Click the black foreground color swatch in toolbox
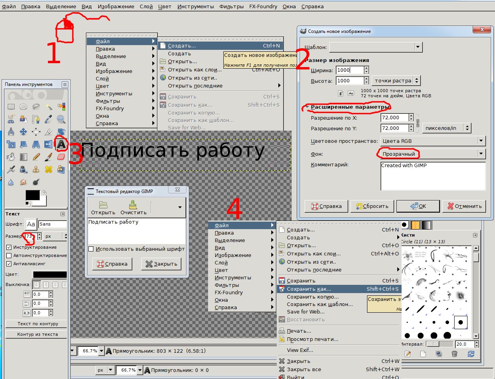 33,195
